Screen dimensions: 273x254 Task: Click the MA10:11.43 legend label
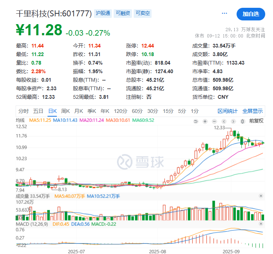coord(65,120)
